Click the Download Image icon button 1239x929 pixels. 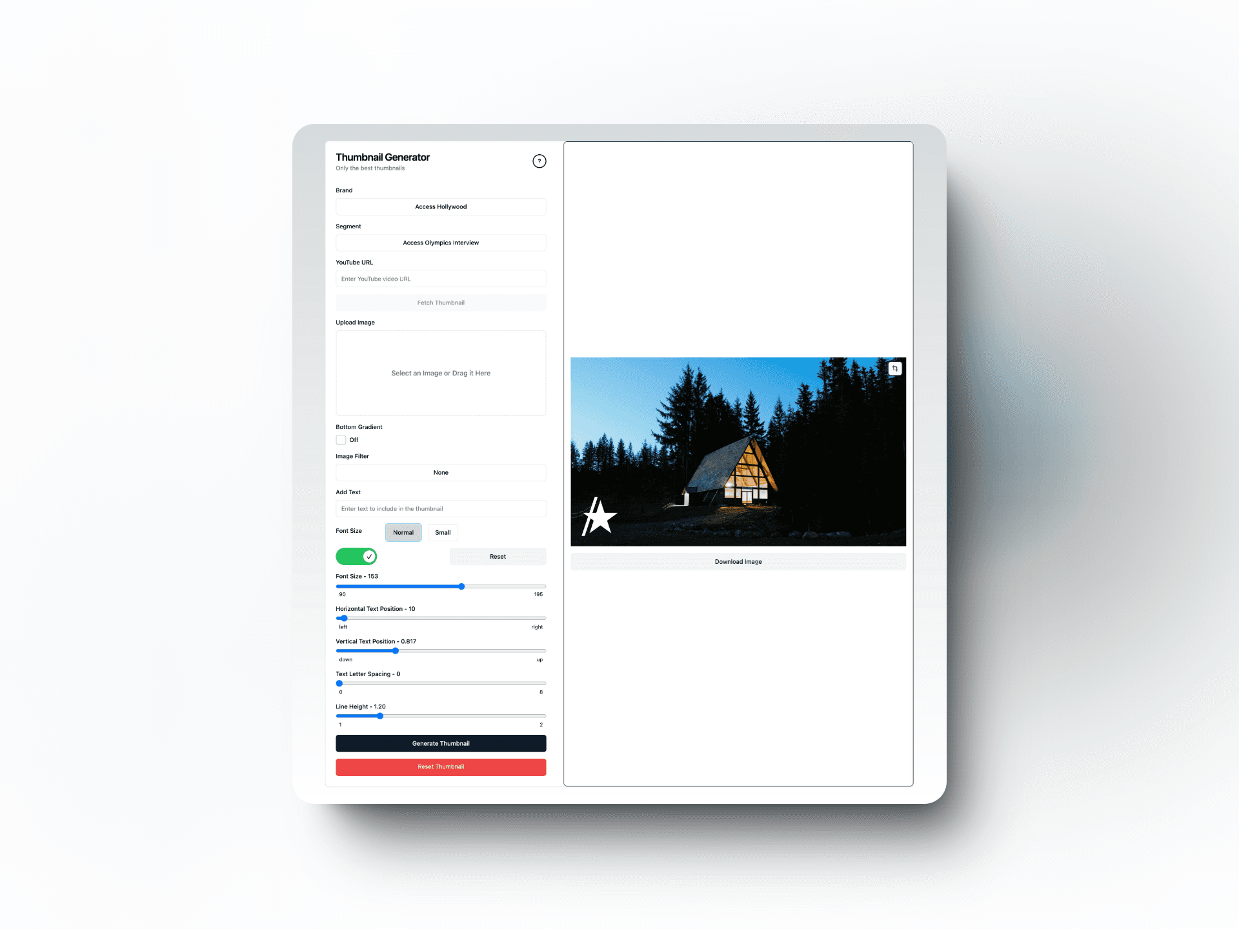pos(738,561)
